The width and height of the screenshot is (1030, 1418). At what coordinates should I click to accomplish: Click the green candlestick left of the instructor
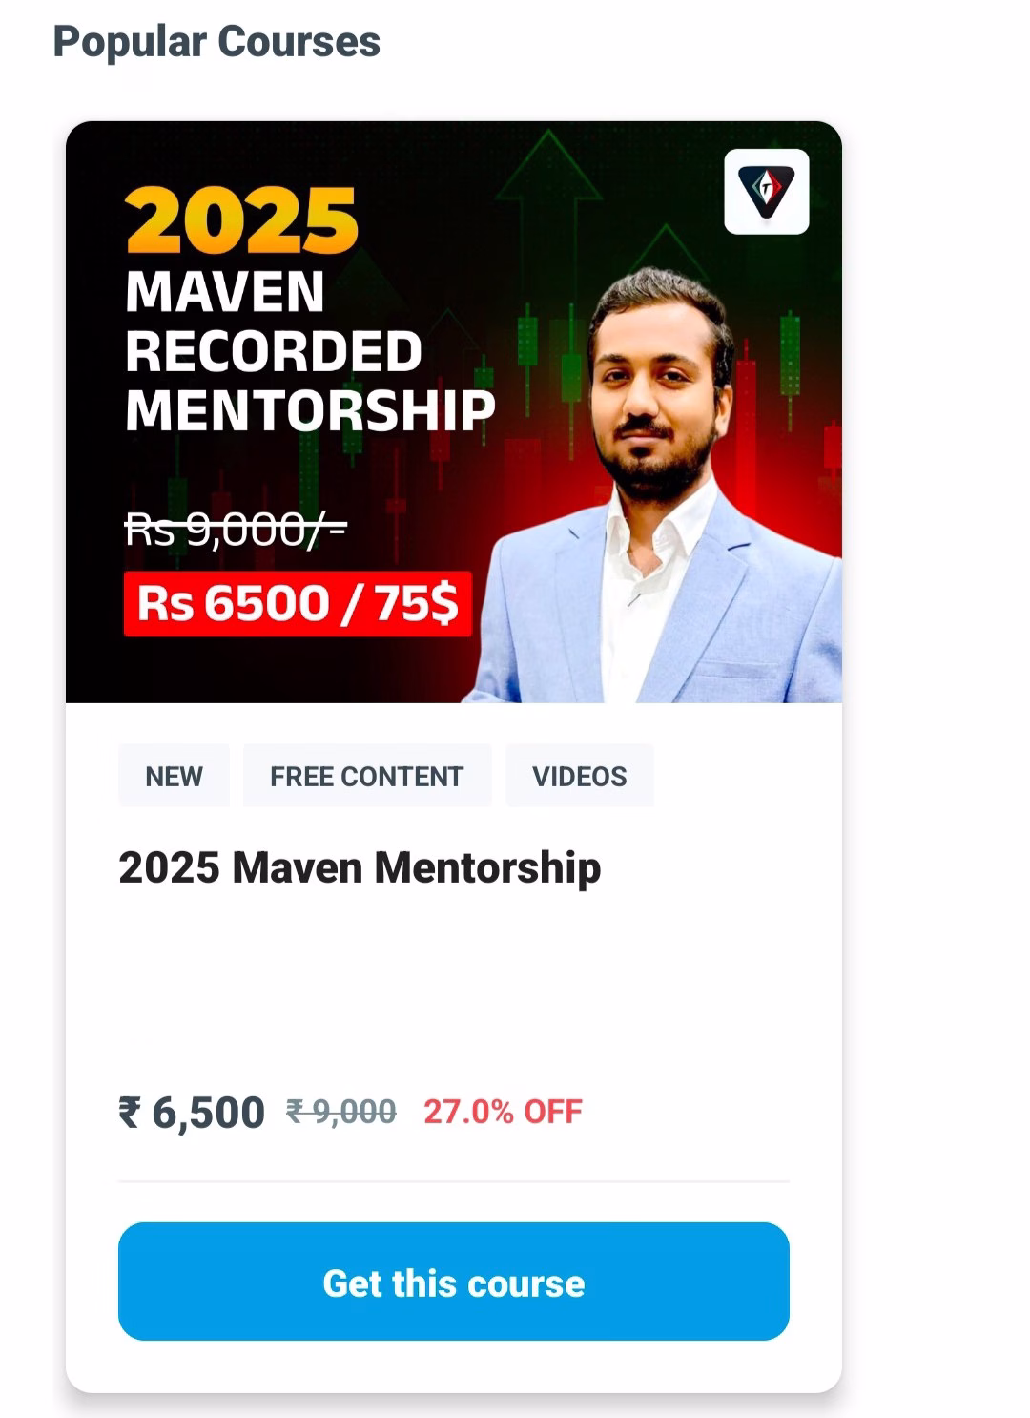(526, 344)
